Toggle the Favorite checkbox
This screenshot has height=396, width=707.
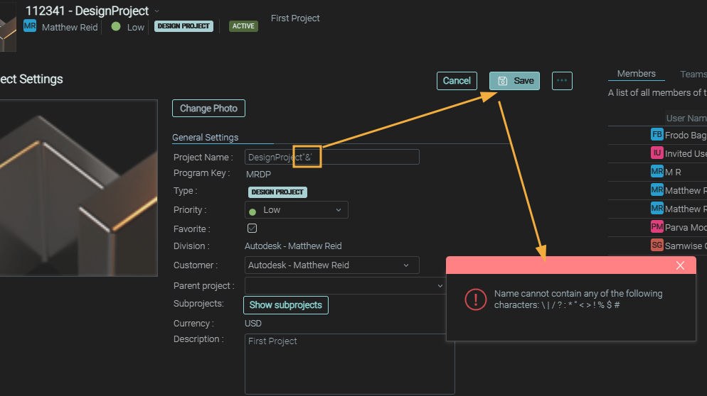coord(252,229)
